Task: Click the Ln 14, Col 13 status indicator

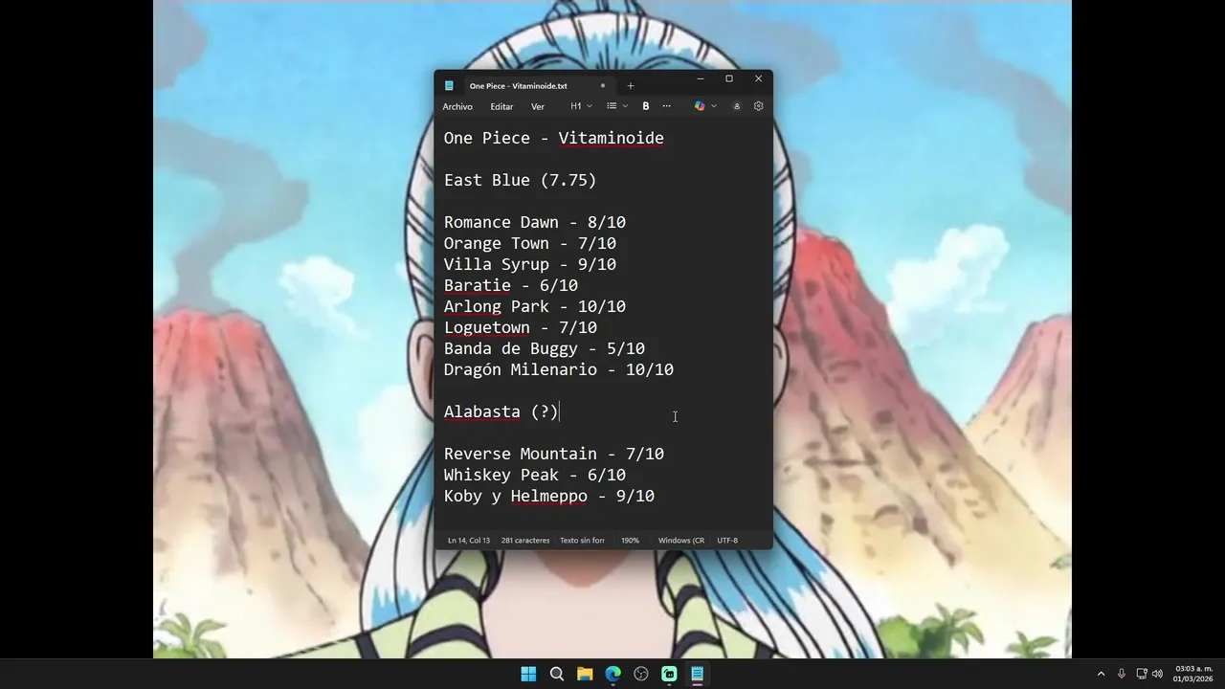Action: click(x=469, y=541)
